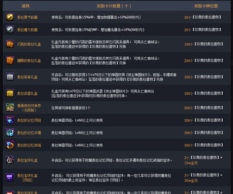The height and width of the screenshot is (194, 233).
Task: Click the 道具 column header
Action: coord(25,6)
